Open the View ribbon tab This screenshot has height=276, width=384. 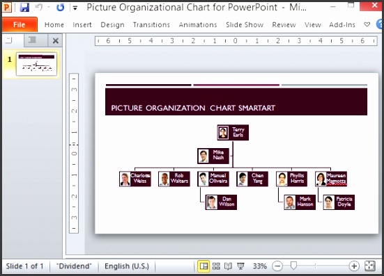pyautogui.click(x=313, y=24)
